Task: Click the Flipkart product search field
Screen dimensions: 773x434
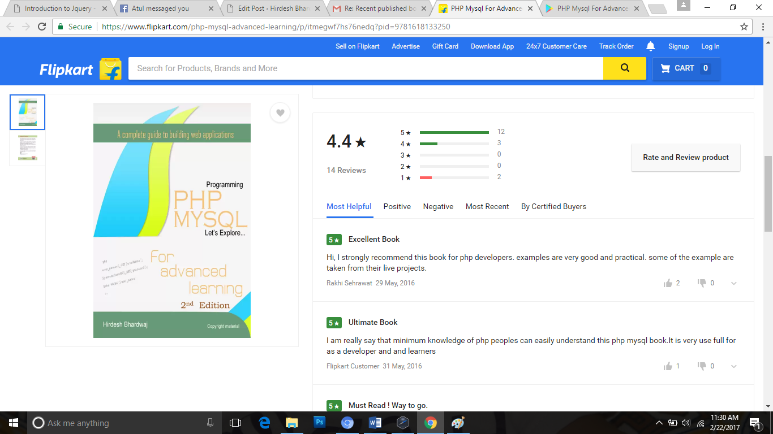Action: tap(366, 68)
